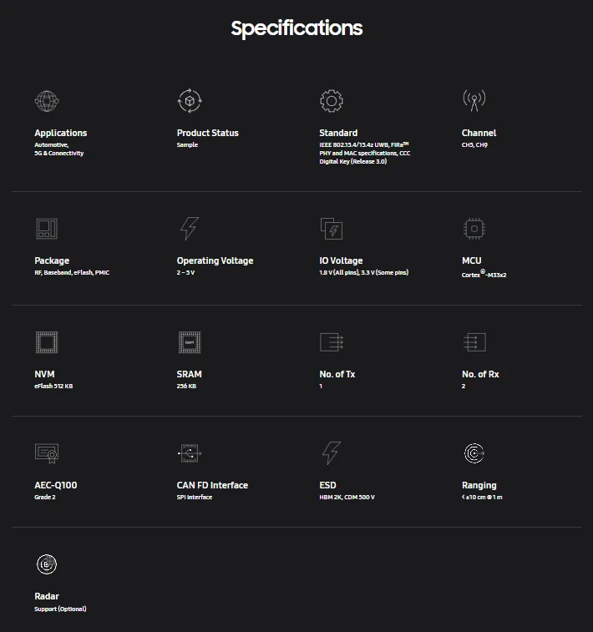Viewport: 593px width, 632px height.
Task: Click the NVM memory chip icon
Action: coord(47,342)
